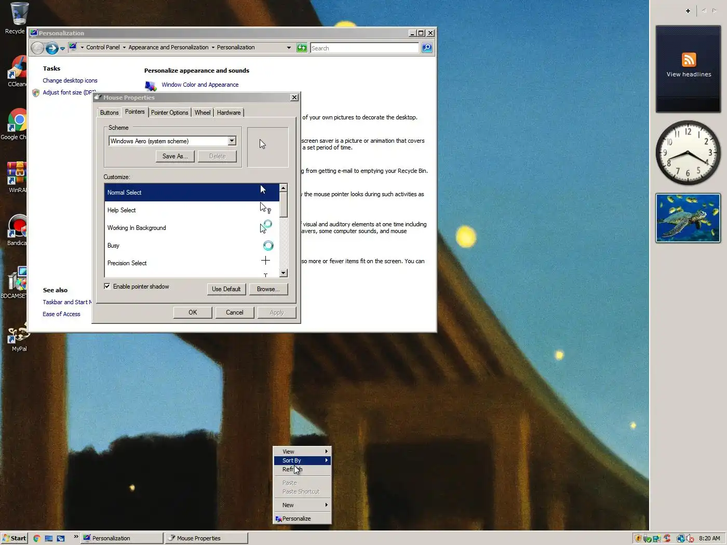The image size is (727, 545).
Task: Select Precision Select pointer row
Action: click(x=192, y=263)
